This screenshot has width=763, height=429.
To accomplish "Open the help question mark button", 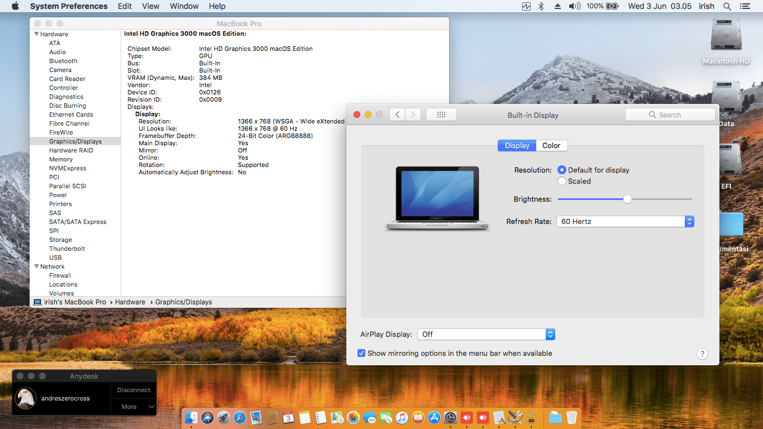I will point(702,354).
